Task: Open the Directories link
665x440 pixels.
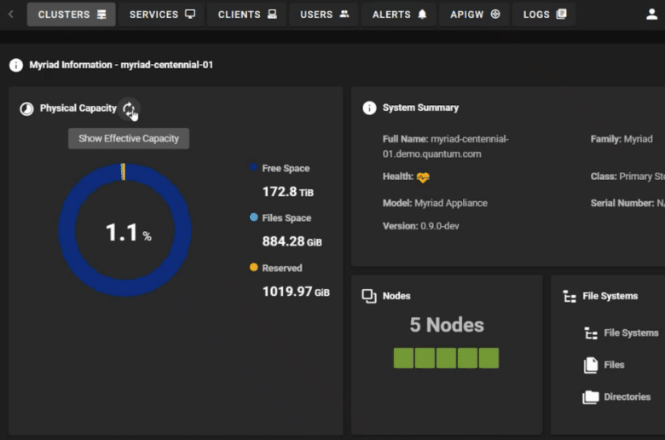Action: (627, 397)
